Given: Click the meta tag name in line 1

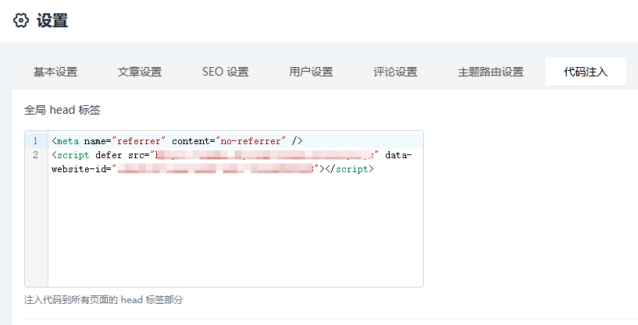Looking at the screenshot, I should (x=68, y=141).
